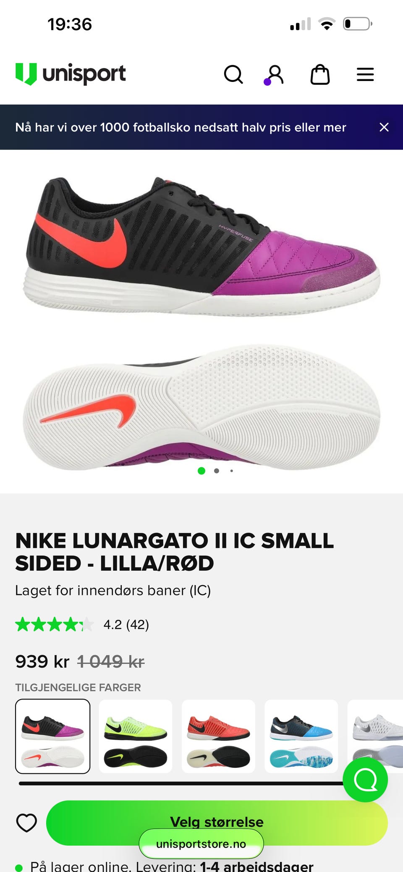Go to Unisport home via logo
The width and height of the screenshot is (403, 872).
71,74
